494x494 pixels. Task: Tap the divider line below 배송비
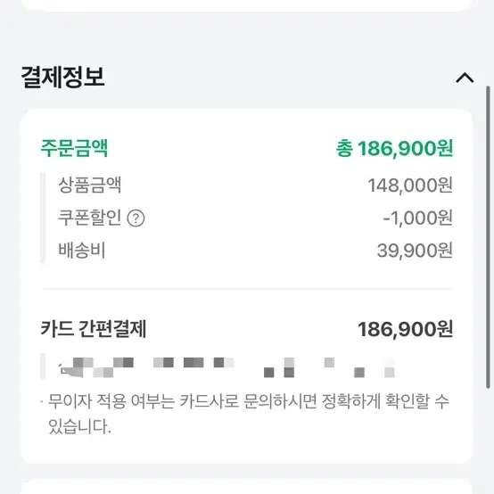pyautogui.click(x=248, y=289)
